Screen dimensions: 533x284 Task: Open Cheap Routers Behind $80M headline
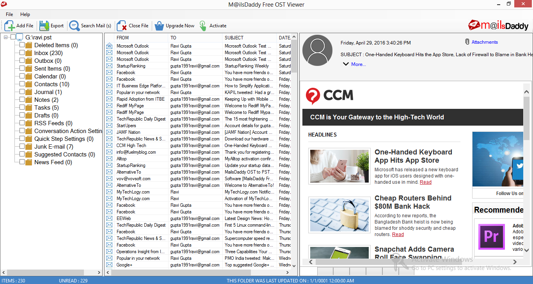pos(413,202)
